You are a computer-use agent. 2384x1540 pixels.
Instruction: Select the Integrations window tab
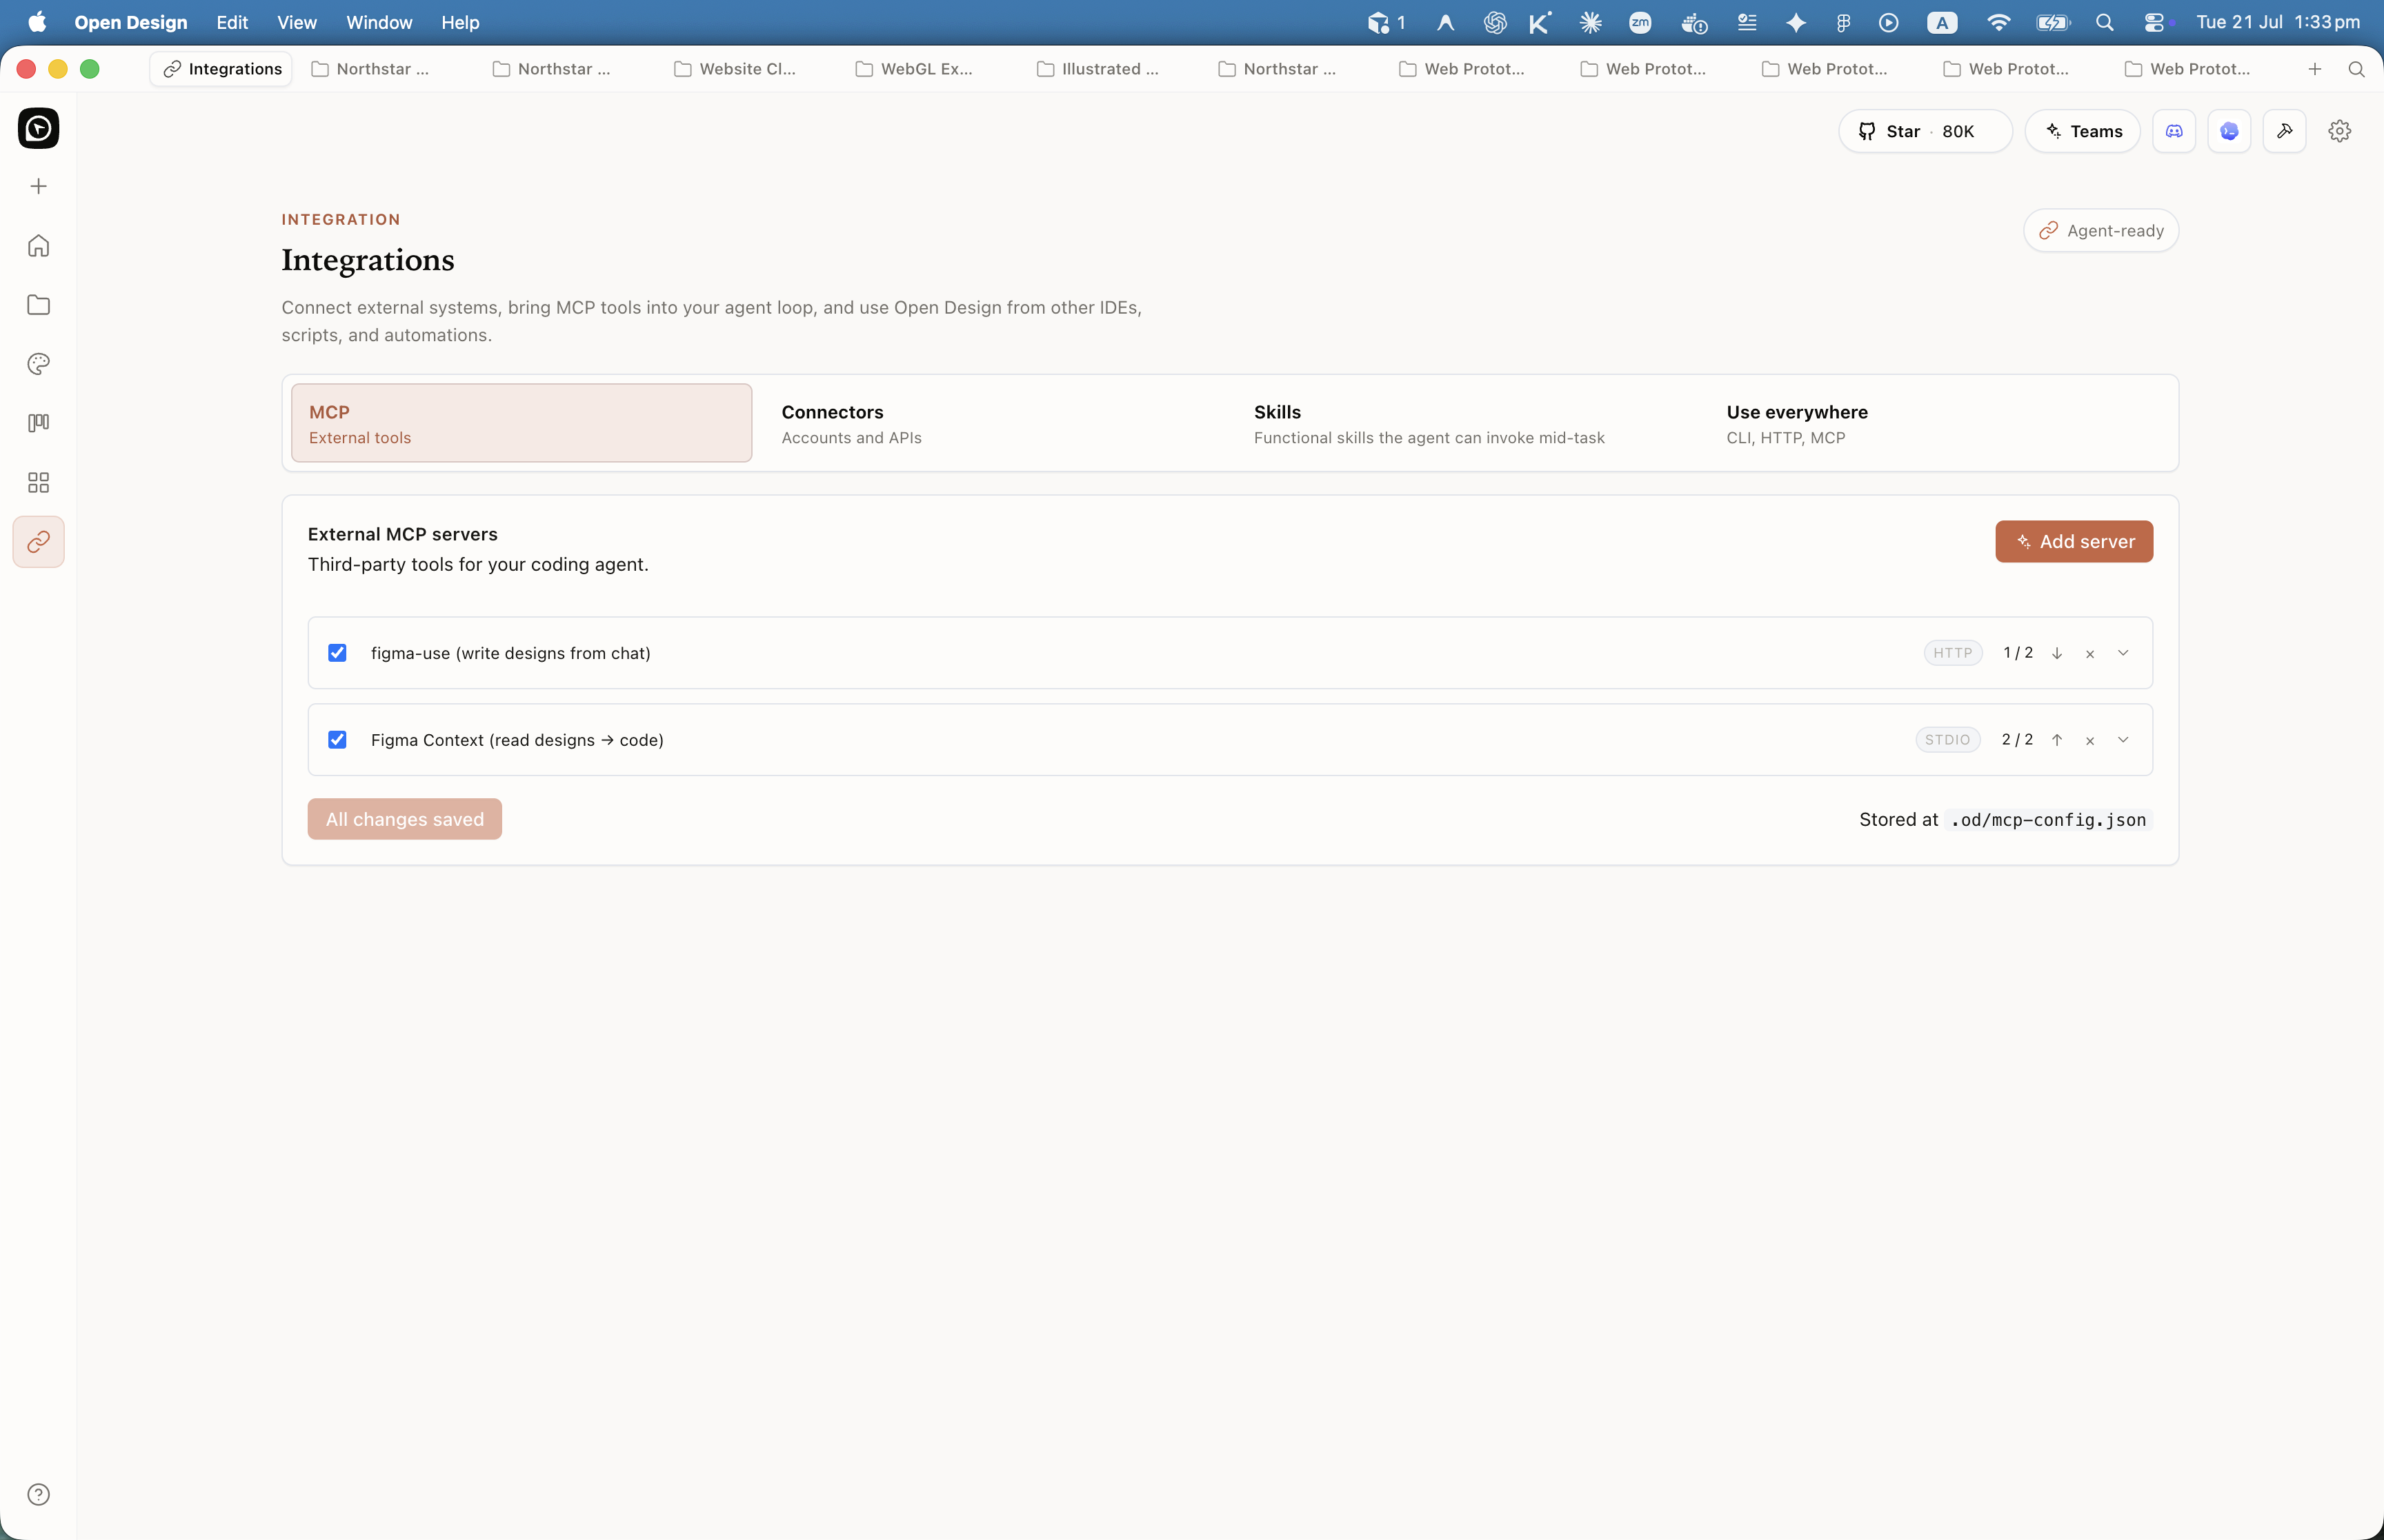tap(222, 69)
